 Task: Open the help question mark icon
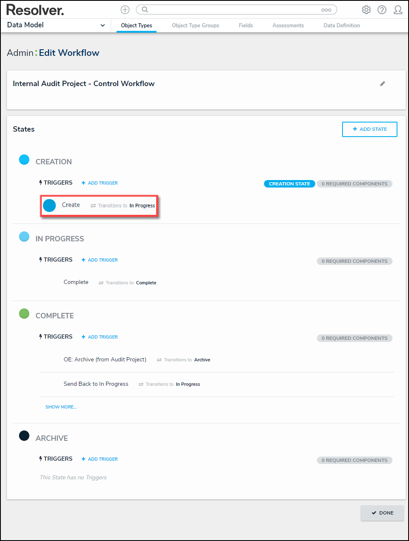[x=382, y=10]
